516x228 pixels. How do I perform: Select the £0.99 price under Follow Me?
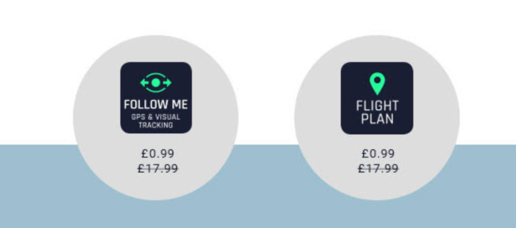158,154
